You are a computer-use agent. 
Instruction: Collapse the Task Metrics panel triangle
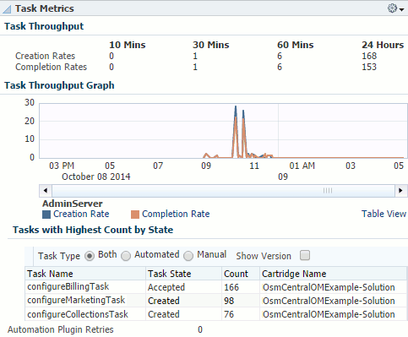(7, 9)
